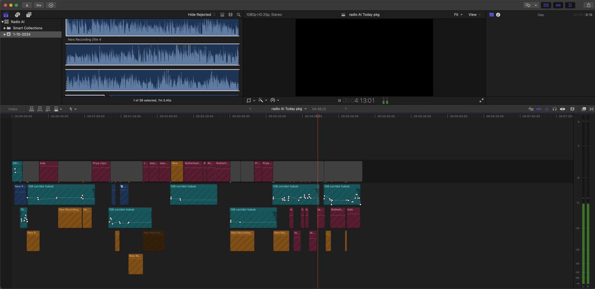This screenshot has height=289, width=595.
Task: Click the dual displays workspace button
Action: (x=528, y=5)
